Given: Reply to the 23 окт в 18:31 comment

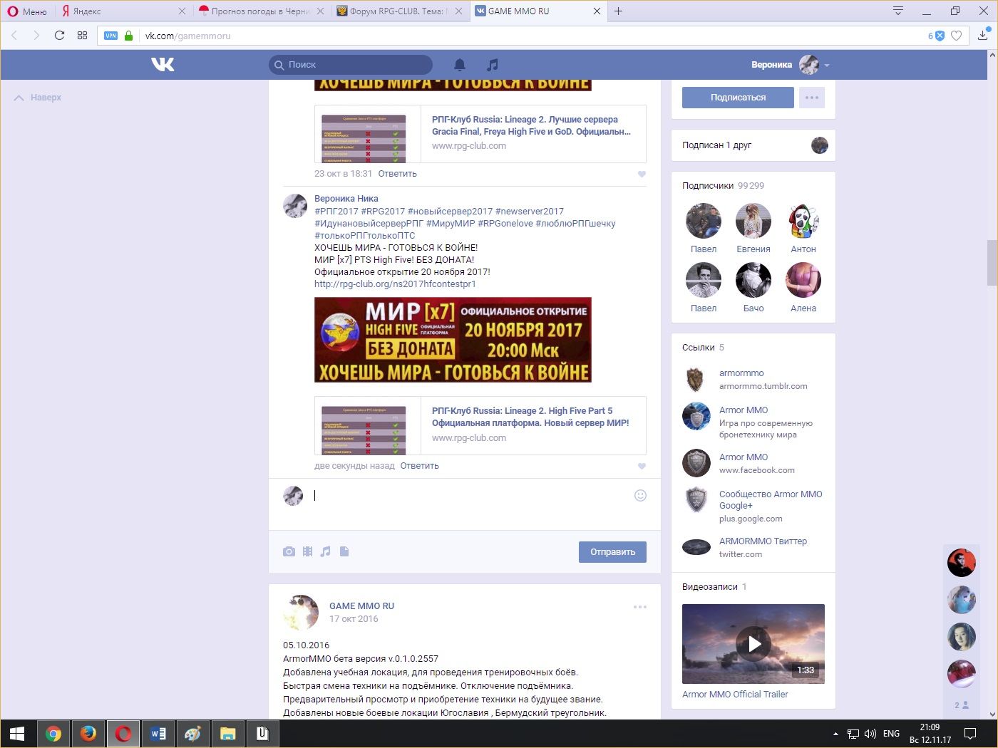Looking at the screenshot, I should click(x=397, y=174).
